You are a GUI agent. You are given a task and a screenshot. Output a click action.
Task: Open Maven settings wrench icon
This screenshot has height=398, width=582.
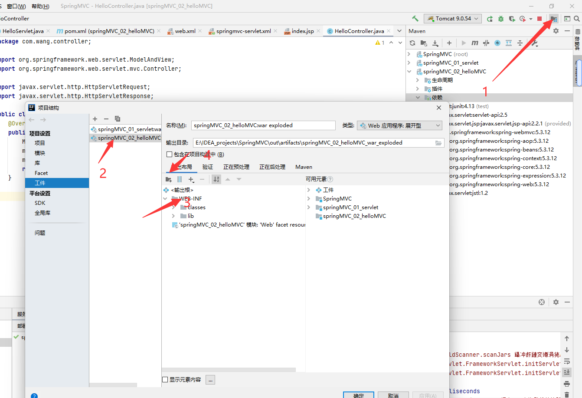[x=534, y=43]
